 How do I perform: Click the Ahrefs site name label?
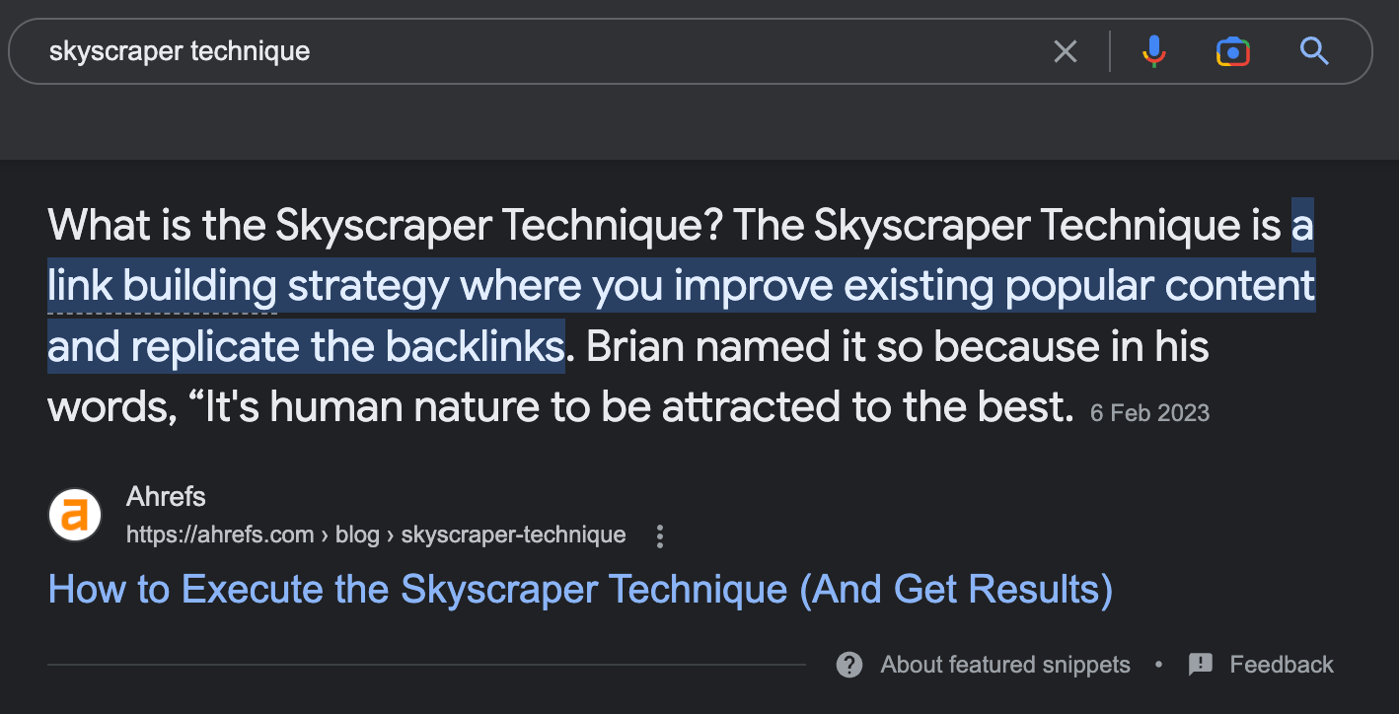[165, 496]
